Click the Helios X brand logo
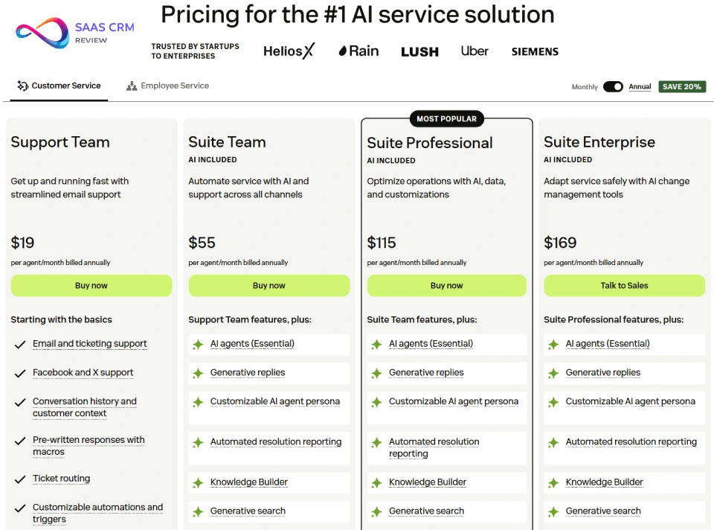The height and width of the screenshot is (530, 714). pos(289,51)
